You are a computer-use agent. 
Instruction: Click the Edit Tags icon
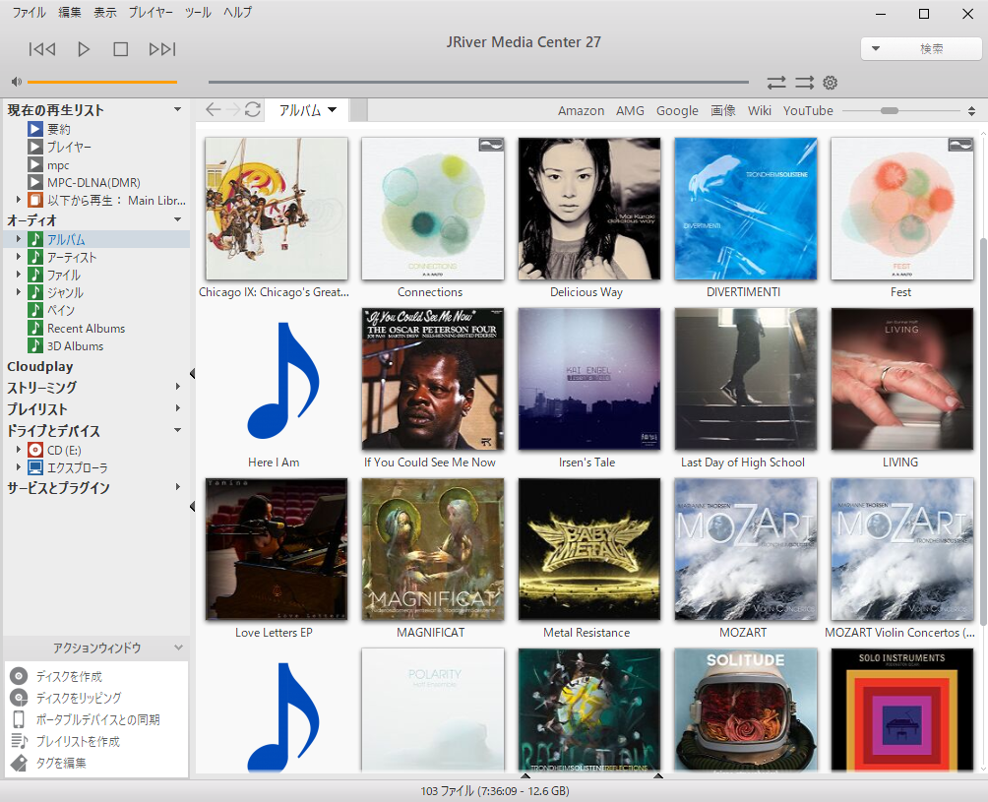tap(19, 763)
